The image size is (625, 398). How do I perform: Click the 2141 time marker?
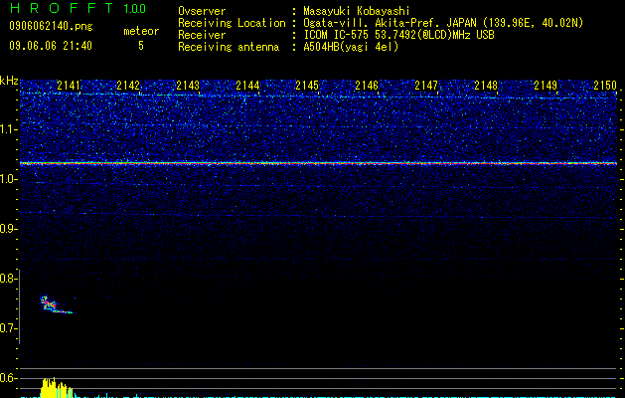click(x=69, y=86)
